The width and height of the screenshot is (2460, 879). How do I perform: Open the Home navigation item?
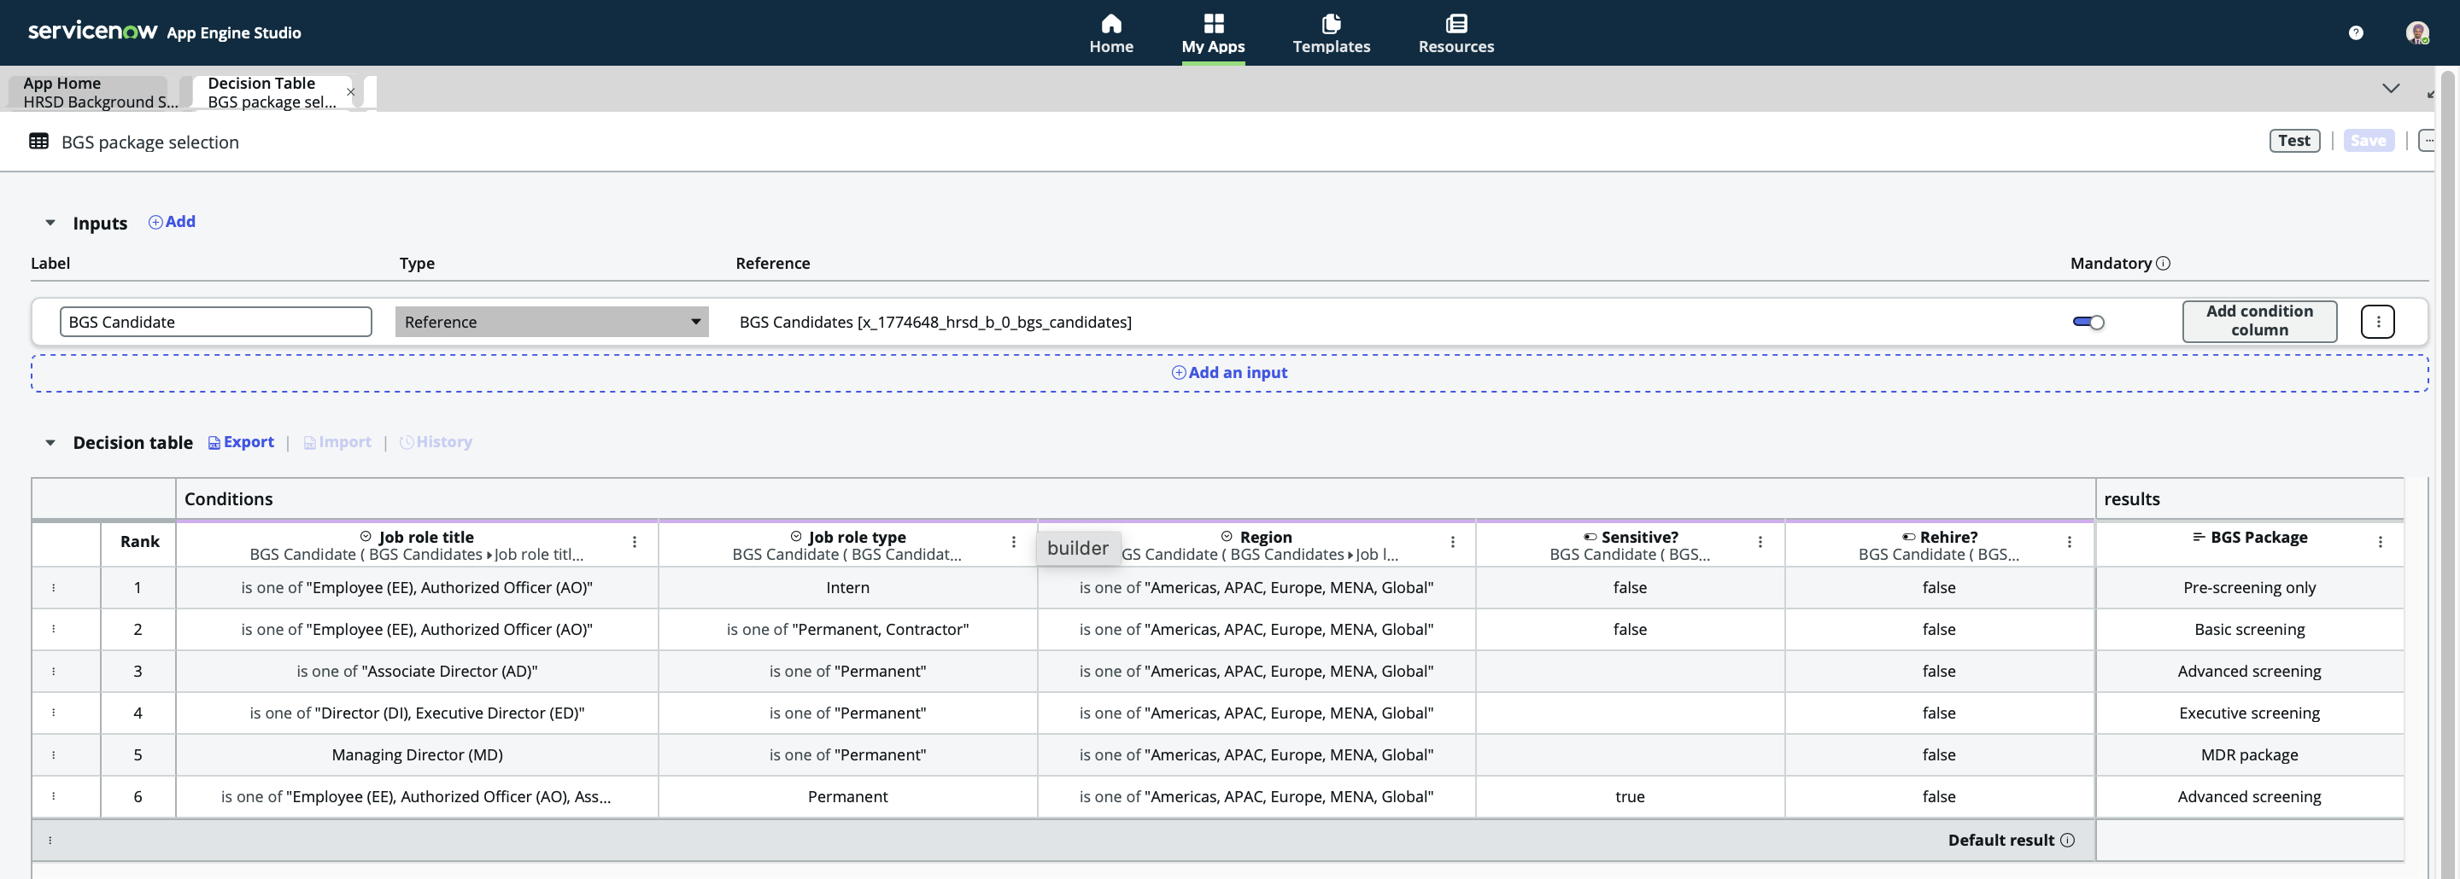(1110, 33)
